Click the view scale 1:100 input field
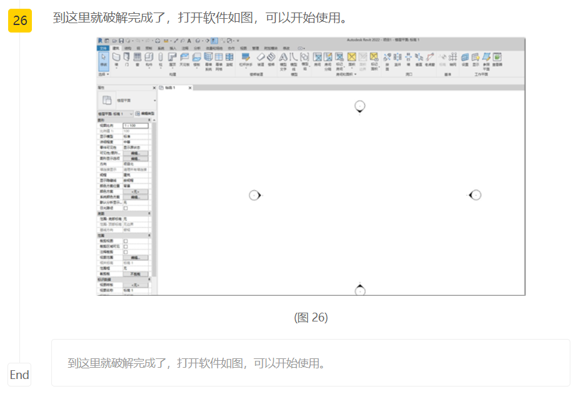 [x=136, y=126]
